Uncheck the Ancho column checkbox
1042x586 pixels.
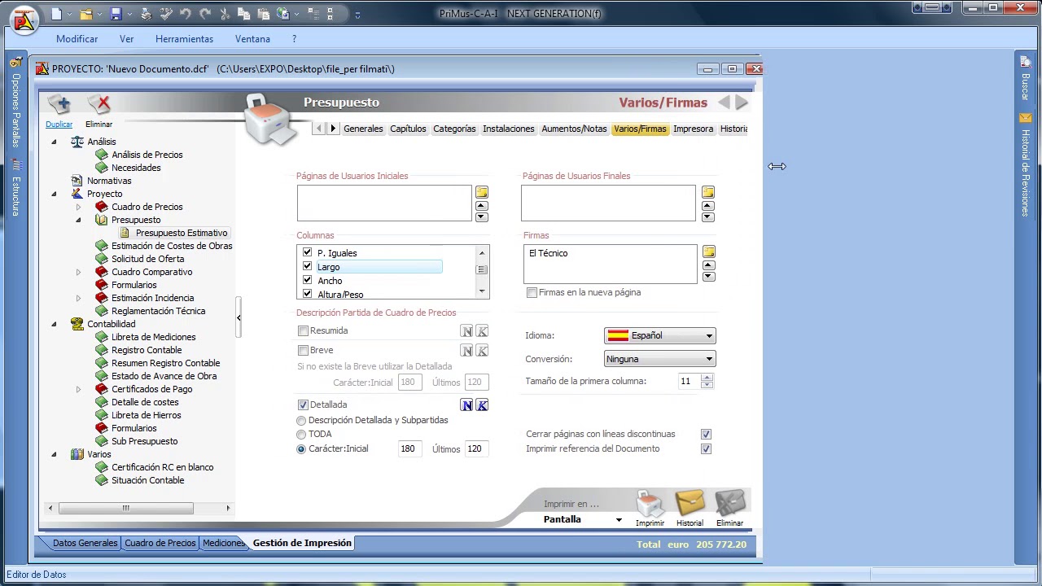click(307, 280)
